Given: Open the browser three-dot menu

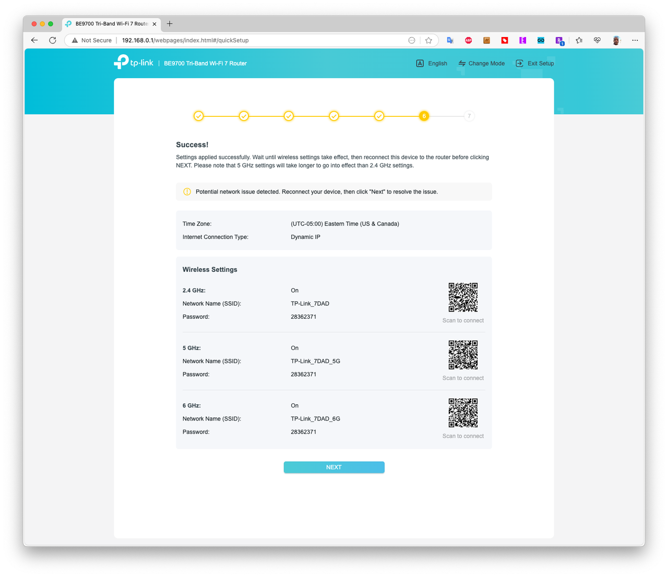Looking at the screenshot, I should point(635,40).
